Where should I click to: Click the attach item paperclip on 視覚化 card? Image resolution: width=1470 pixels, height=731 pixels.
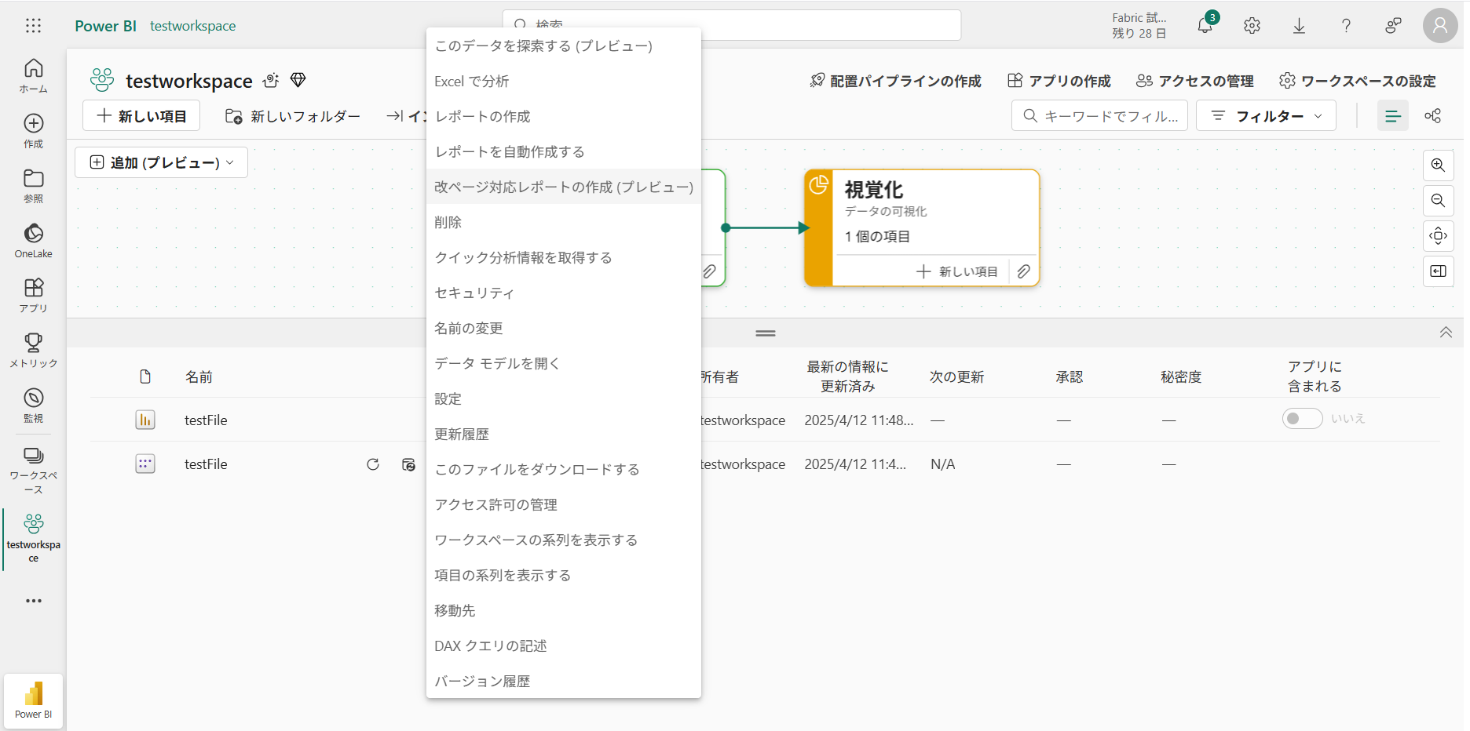1024,271
